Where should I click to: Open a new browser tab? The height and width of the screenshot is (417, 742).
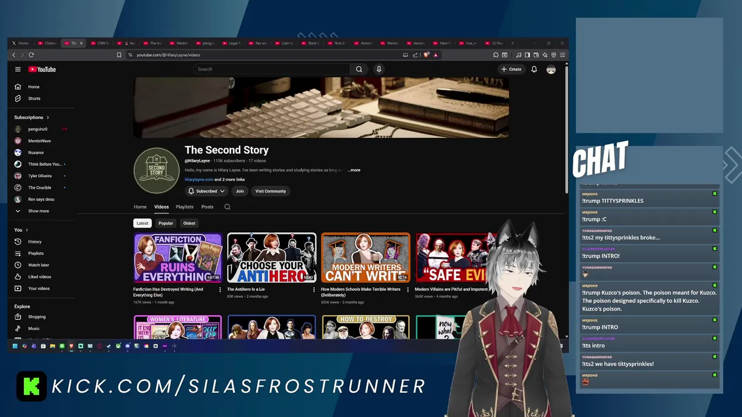click(512, 43)
